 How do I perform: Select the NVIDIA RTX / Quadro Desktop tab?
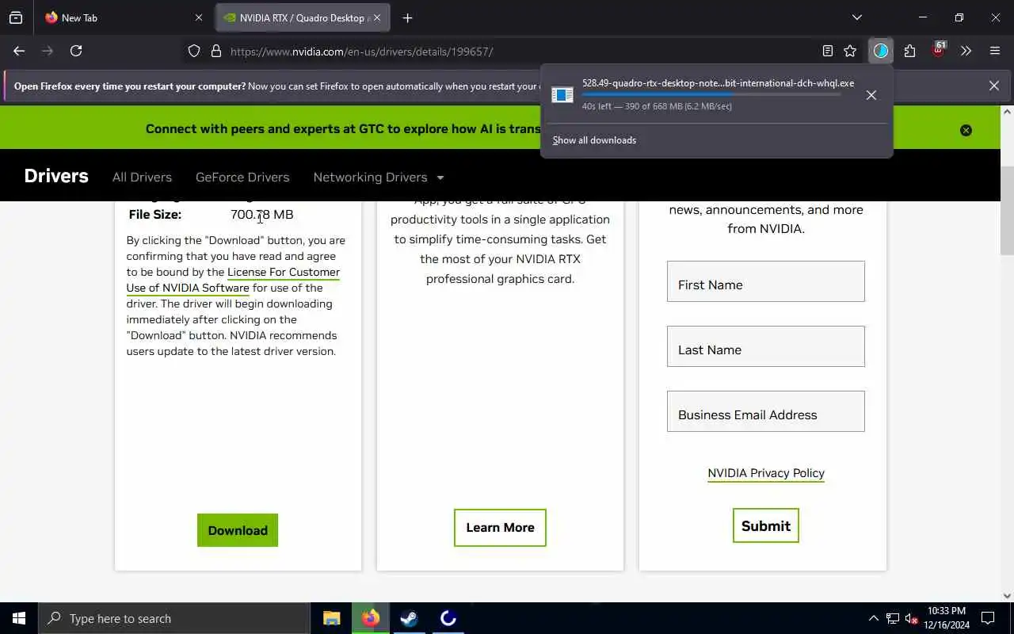[x=302, y=17]
